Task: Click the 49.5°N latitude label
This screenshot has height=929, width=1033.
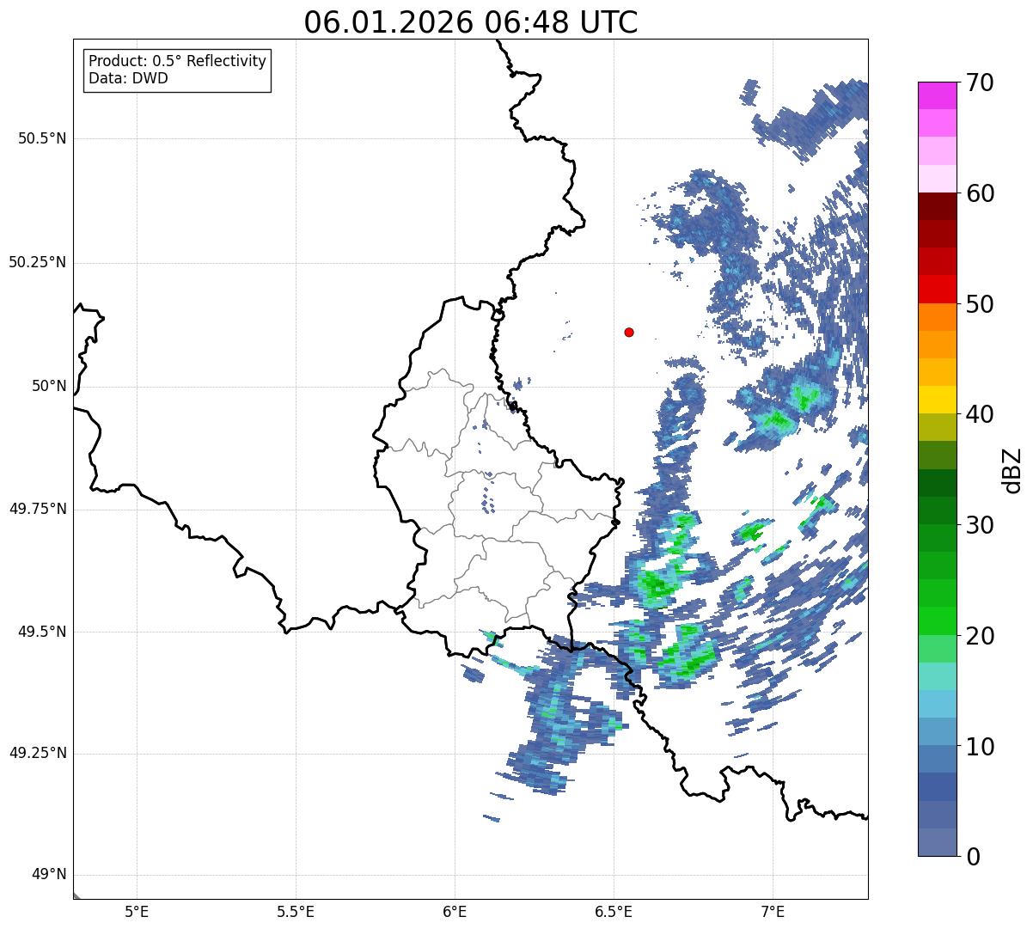Action: click(42, 632)
